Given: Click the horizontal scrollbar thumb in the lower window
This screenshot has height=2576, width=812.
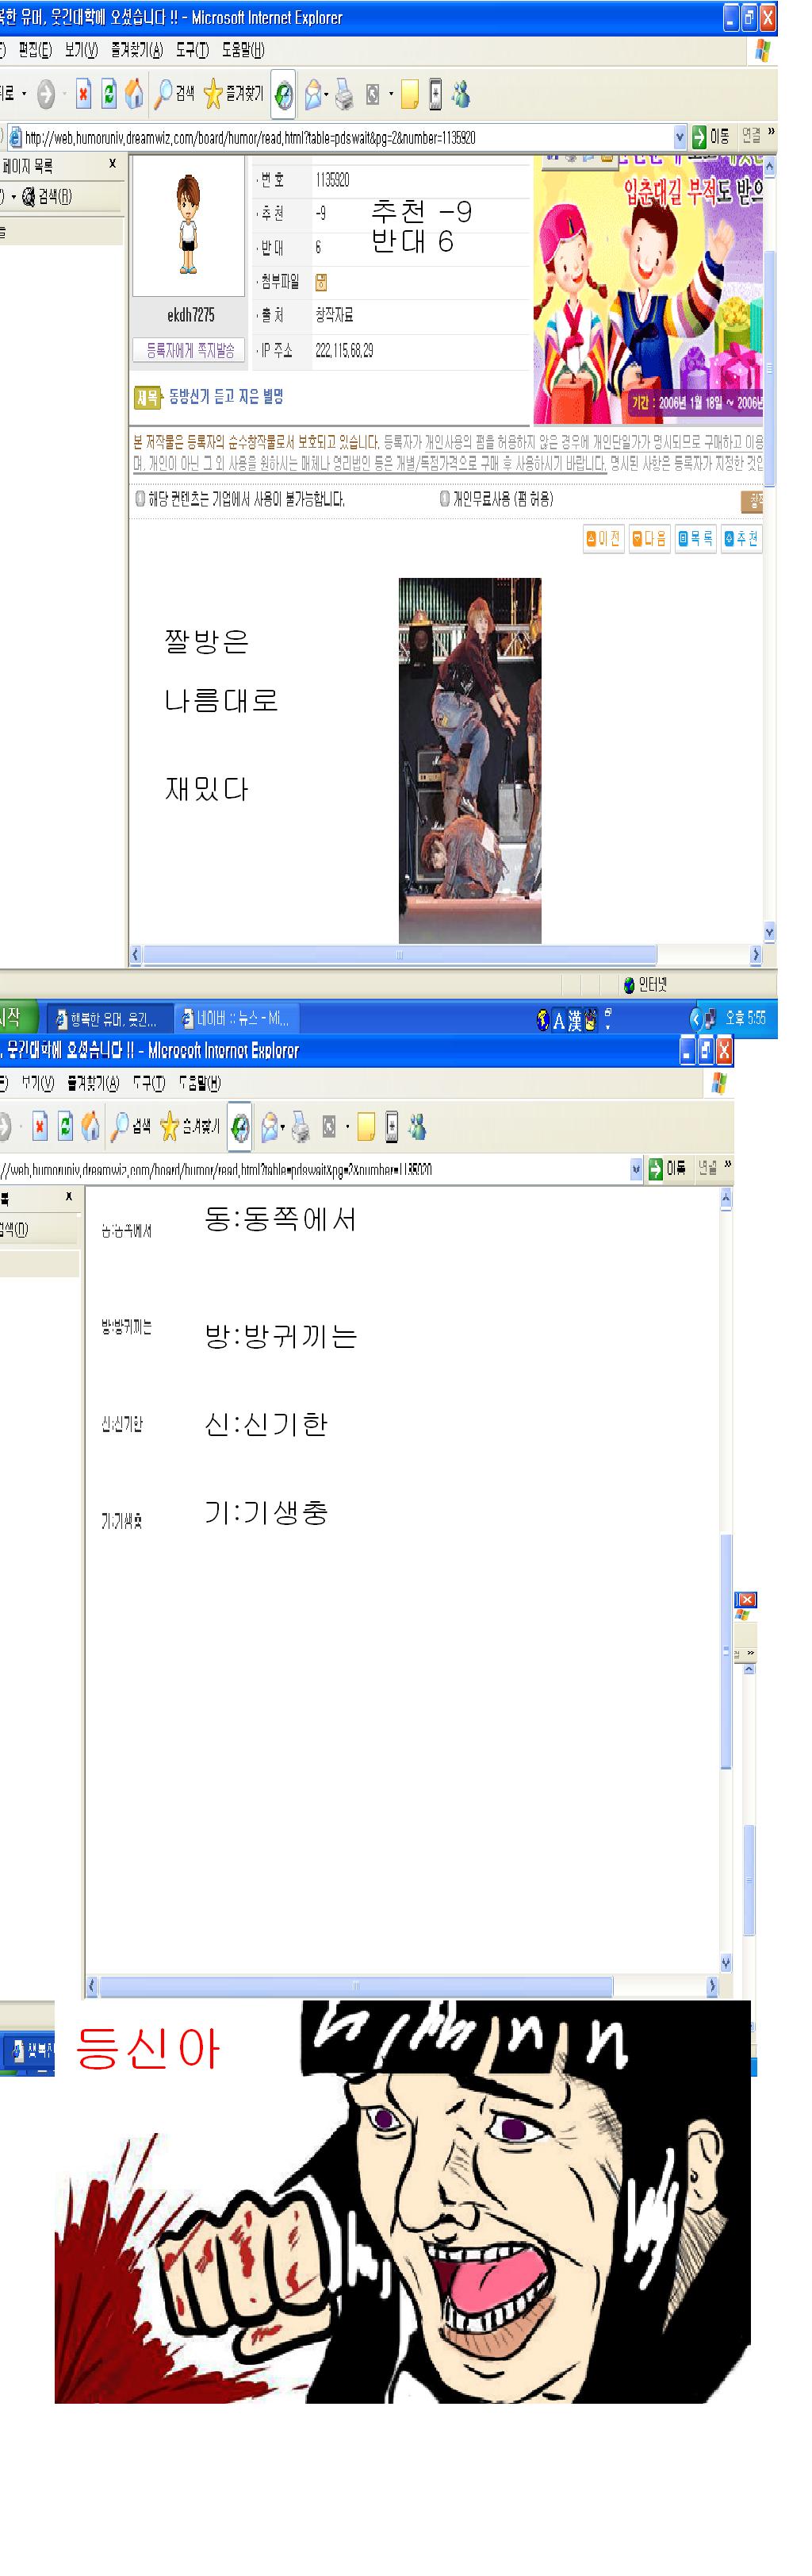Looking at the screenshot, I should click(x=357, y=1985).
